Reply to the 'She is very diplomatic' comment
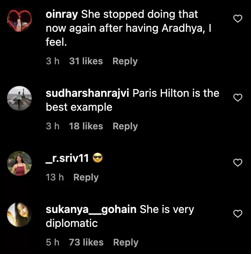Image resolution: width=251 pixels, height=254 pixels. click(x=125, y=242)
